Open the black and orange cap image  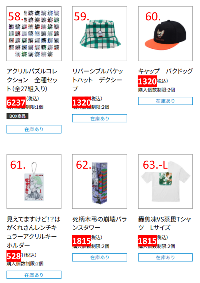(166, 33)
